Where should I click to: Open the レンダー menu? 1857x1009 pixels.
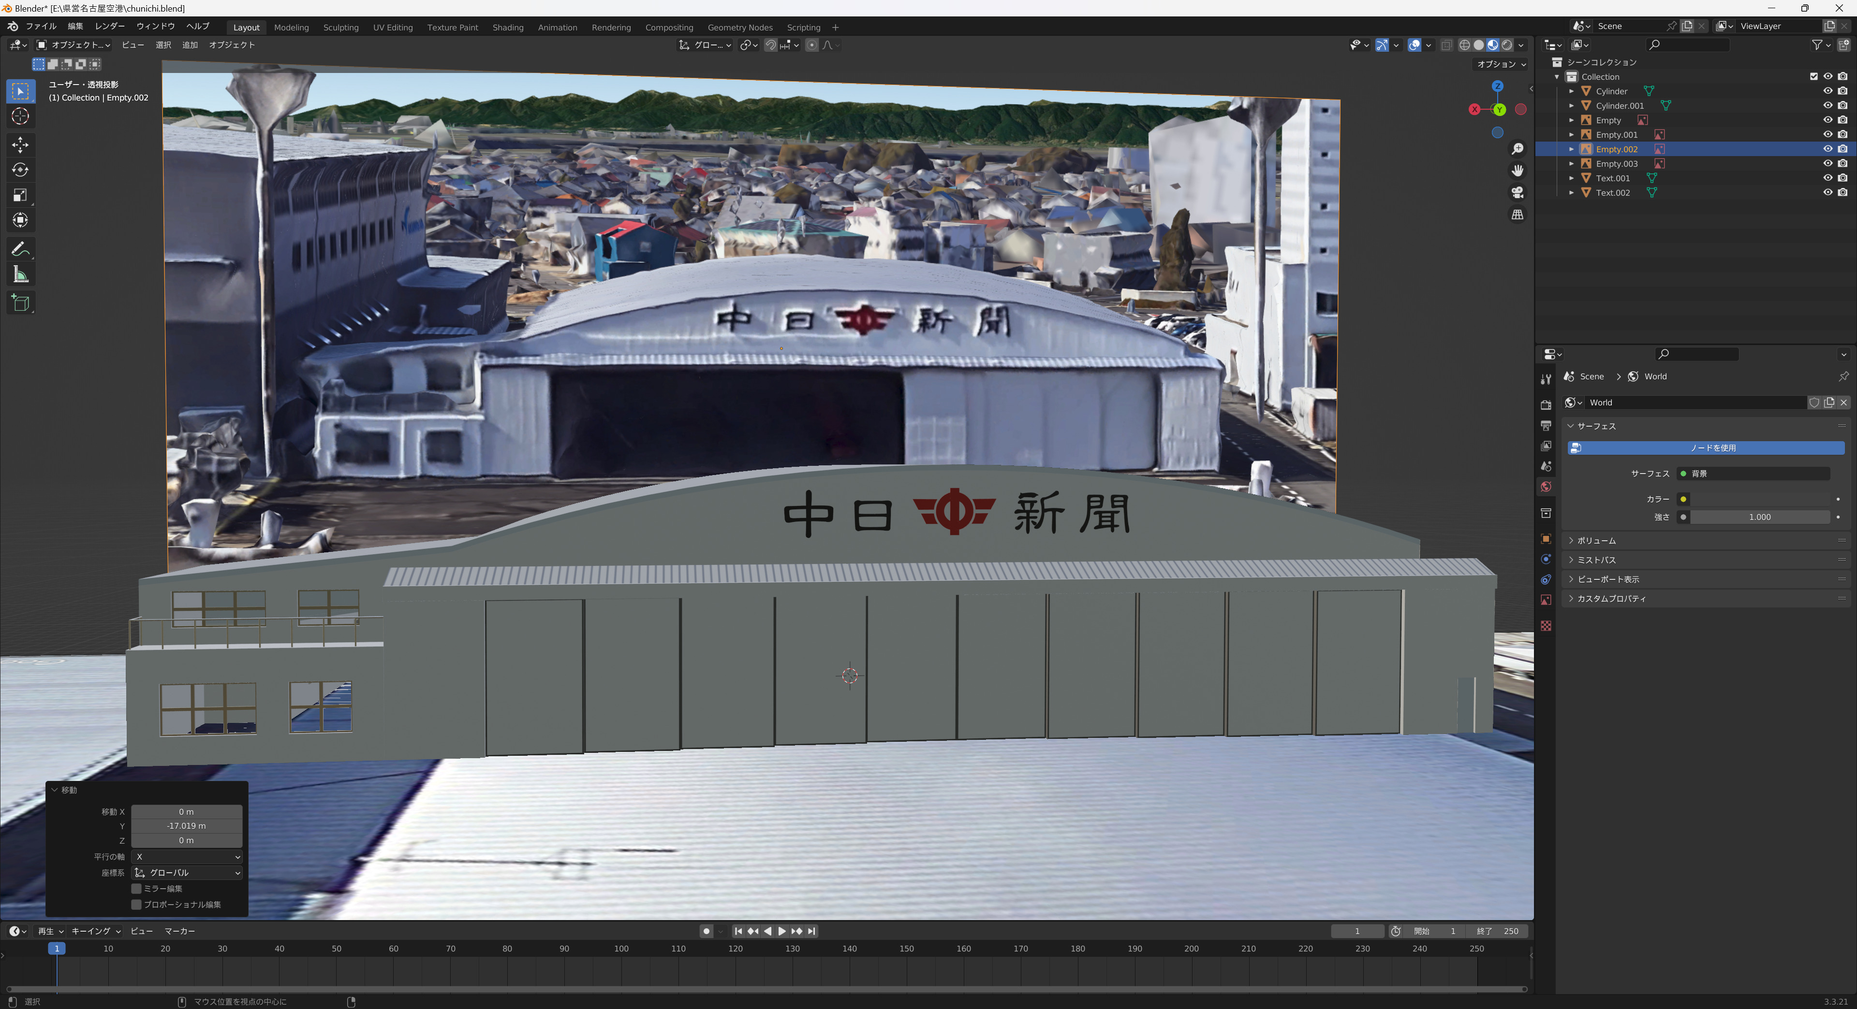pos(110,27)
